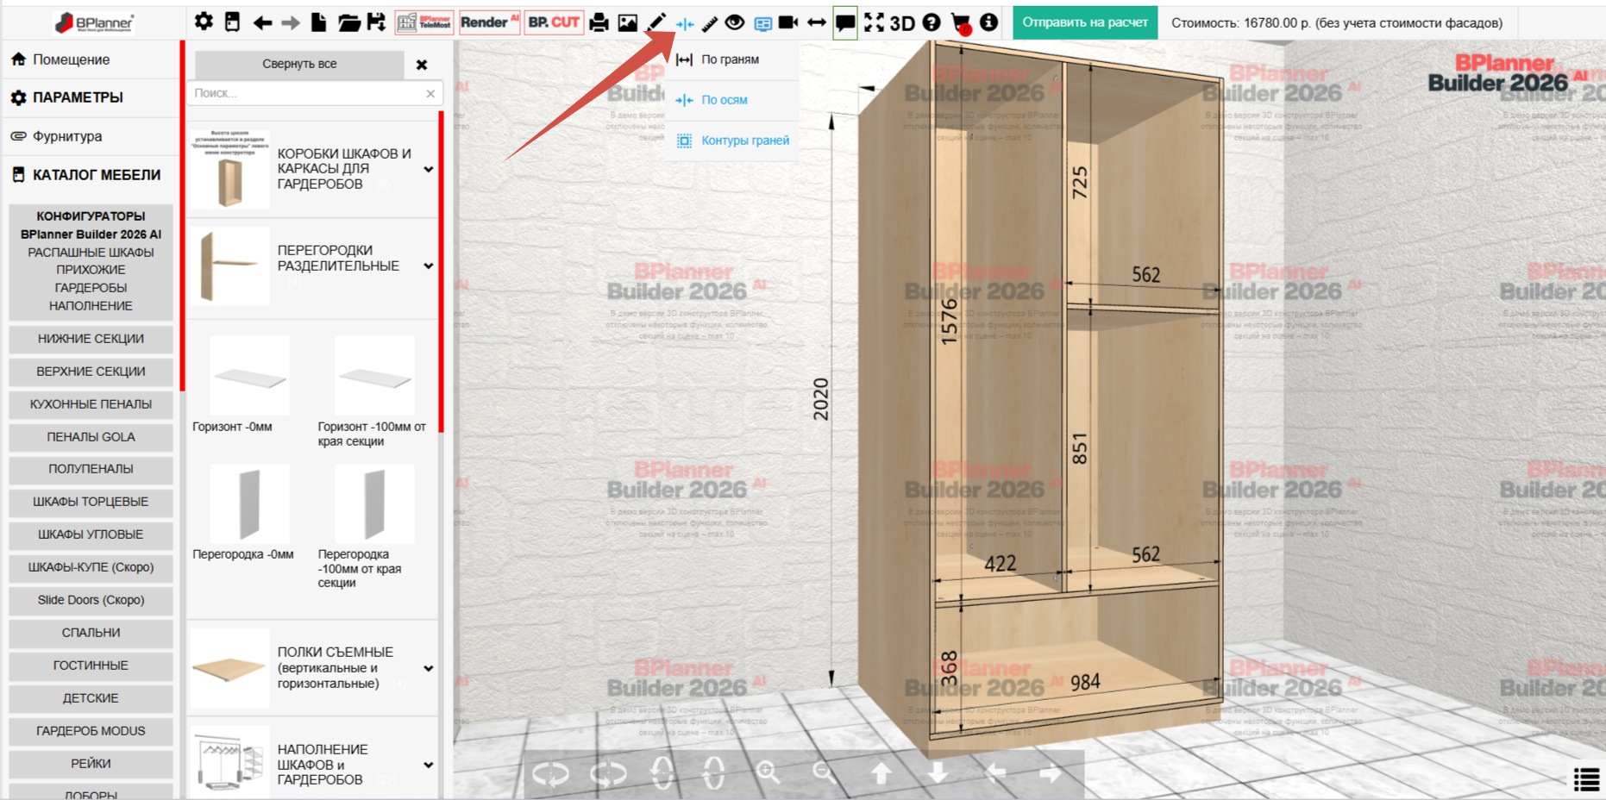
Task: Select the ruler measure tool
Action: [709, 22]
